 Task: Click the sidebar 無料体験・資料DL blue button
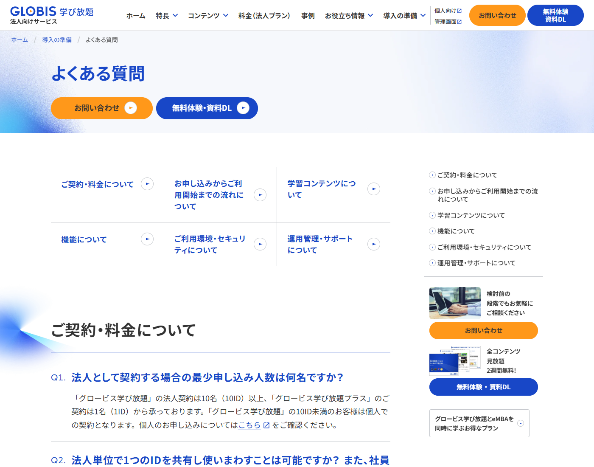484,387
